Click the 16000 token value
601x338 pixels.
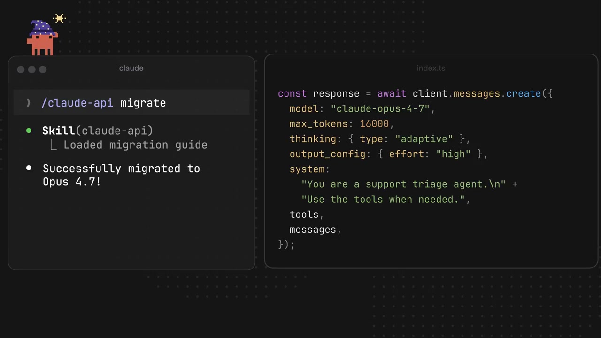(x=374, y=124)
